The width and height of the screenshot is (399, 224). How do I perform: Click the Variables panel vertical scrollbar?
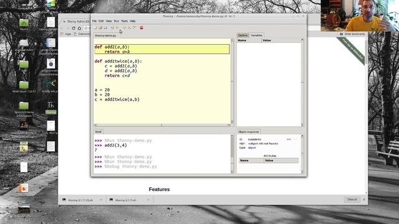302,82
